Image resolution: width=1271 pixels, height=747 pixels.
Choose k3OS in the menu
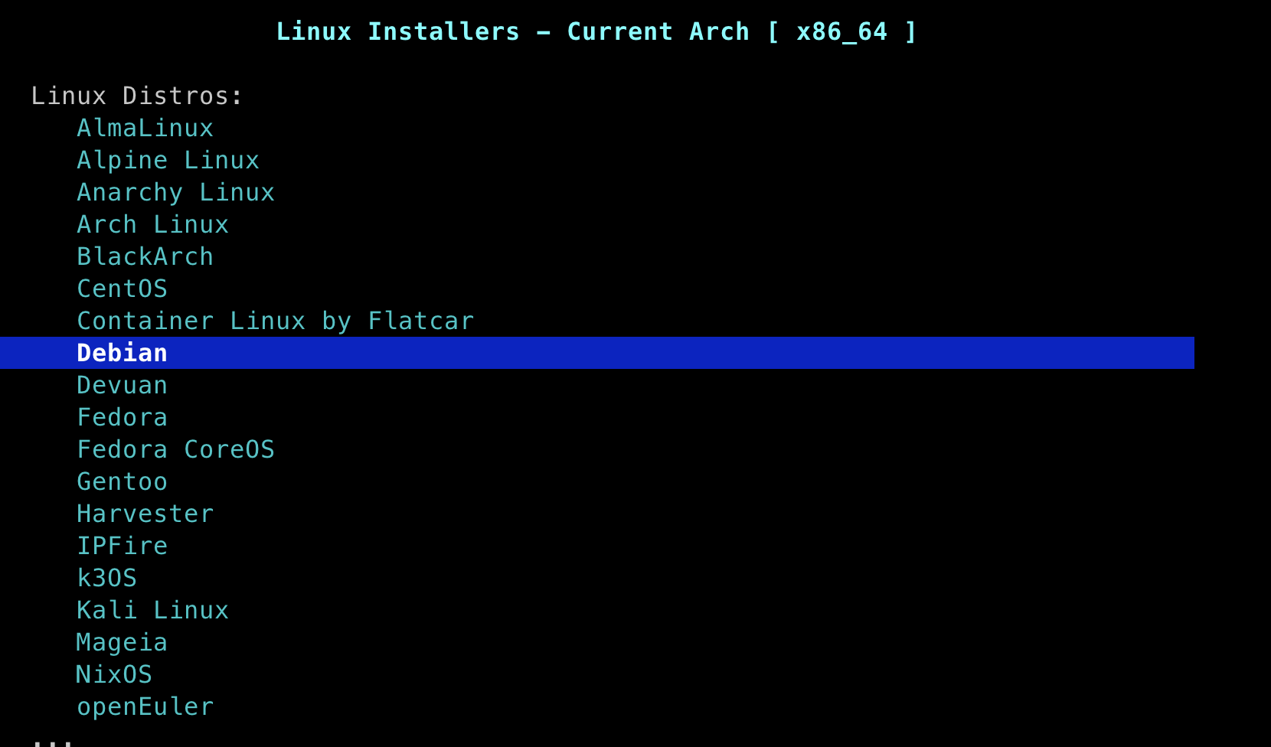point(106,578)
